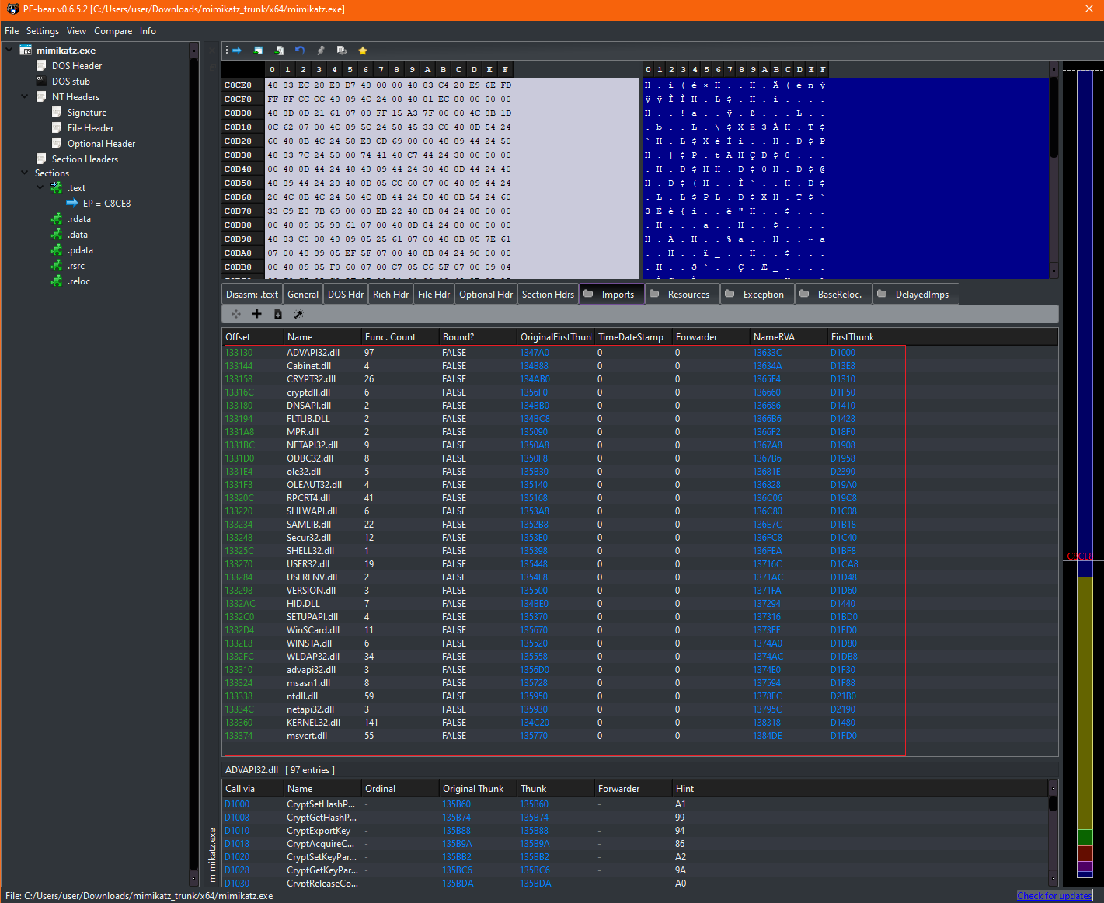Collapse the Sections tree node

[x=25, y=173]
